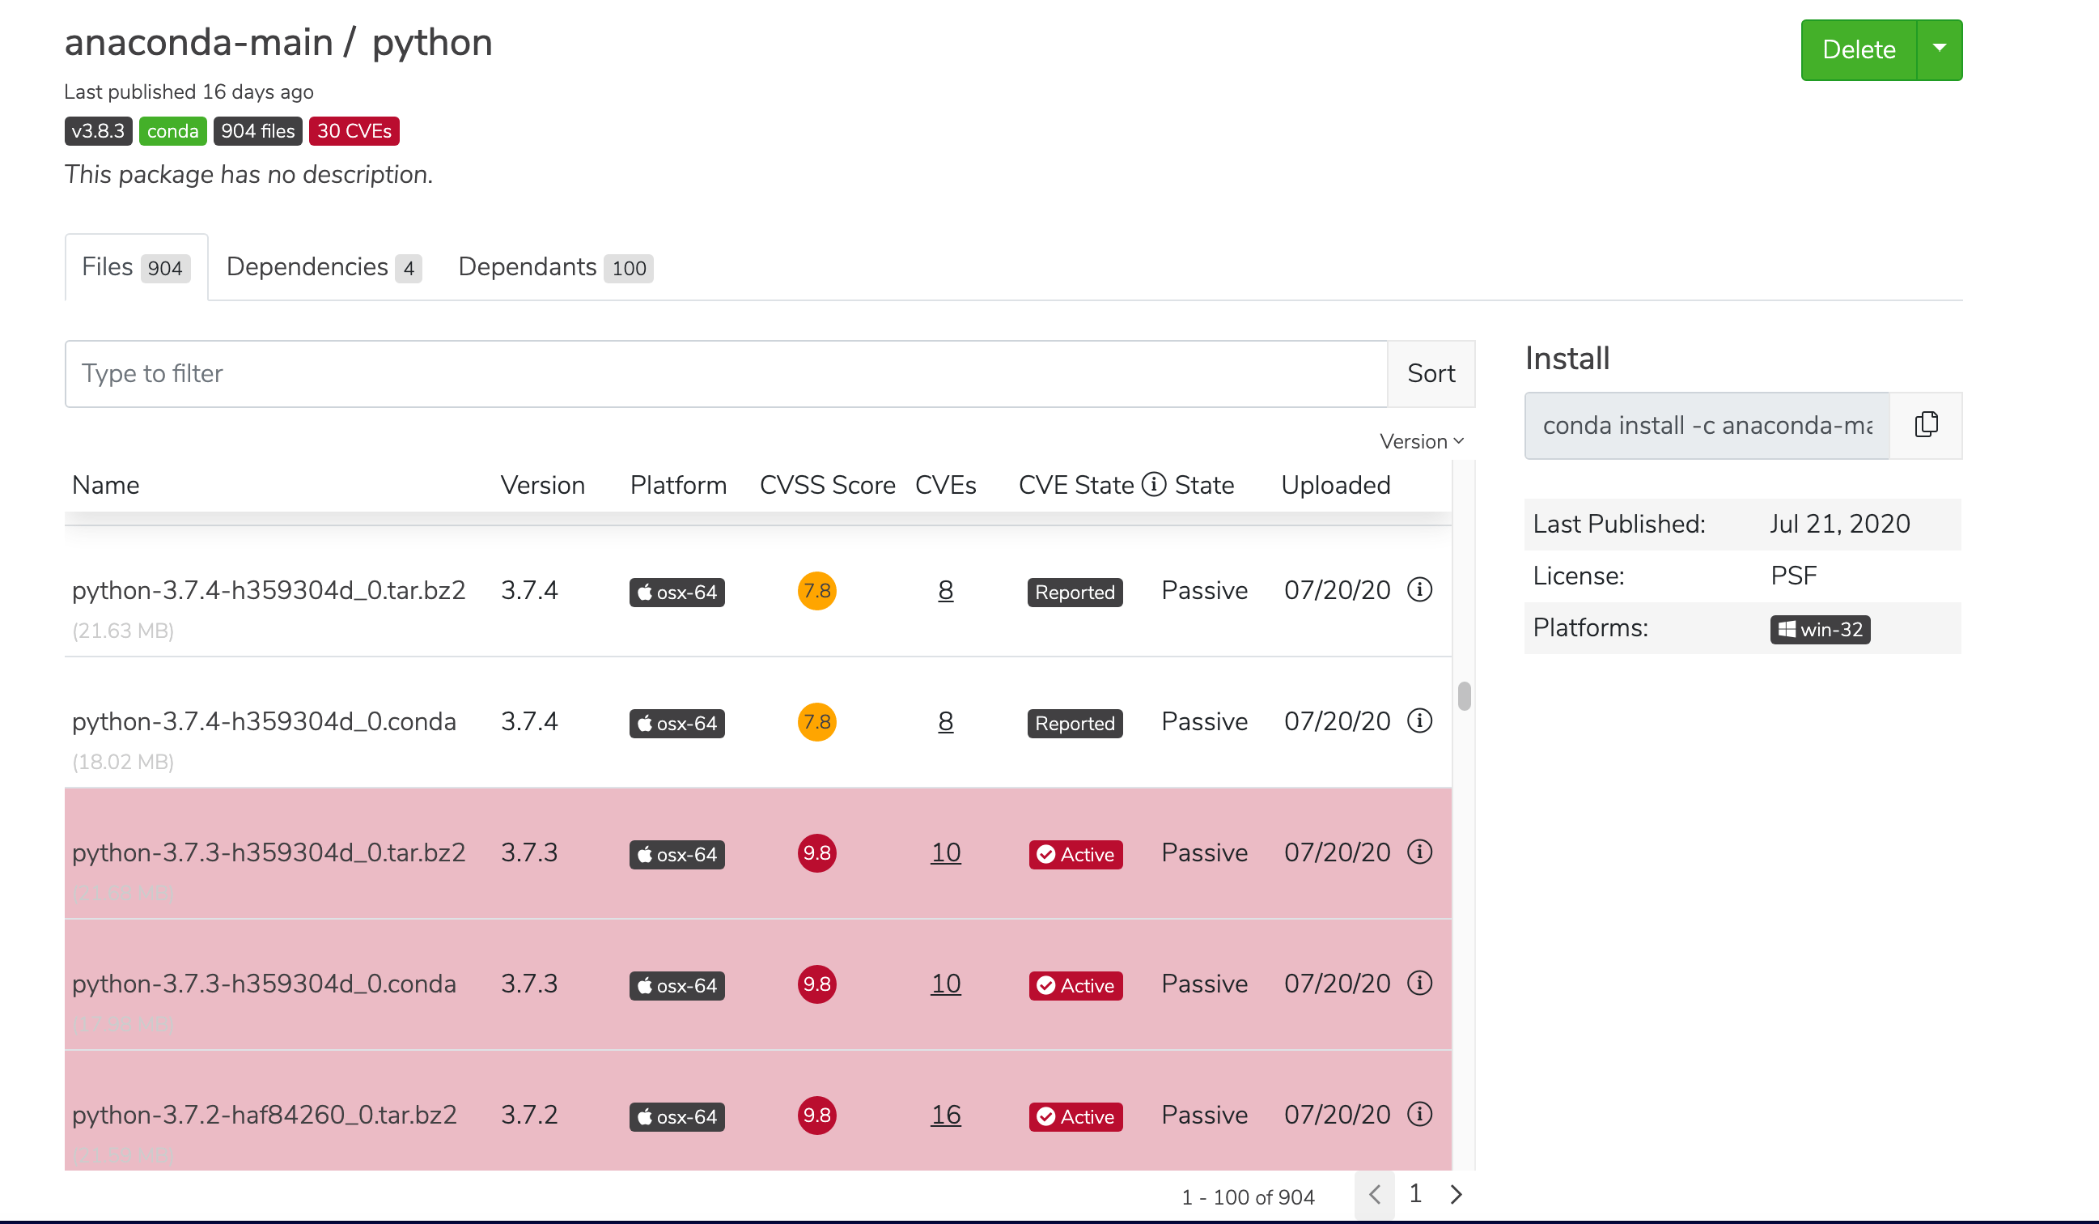
Task: Click file name python-3.7.2-haf84260_0.tar.bz2
Action: (x=264, y=1114)
